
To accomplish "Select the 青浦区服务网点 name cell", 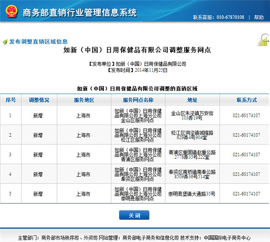I will (x=138, y=154).
